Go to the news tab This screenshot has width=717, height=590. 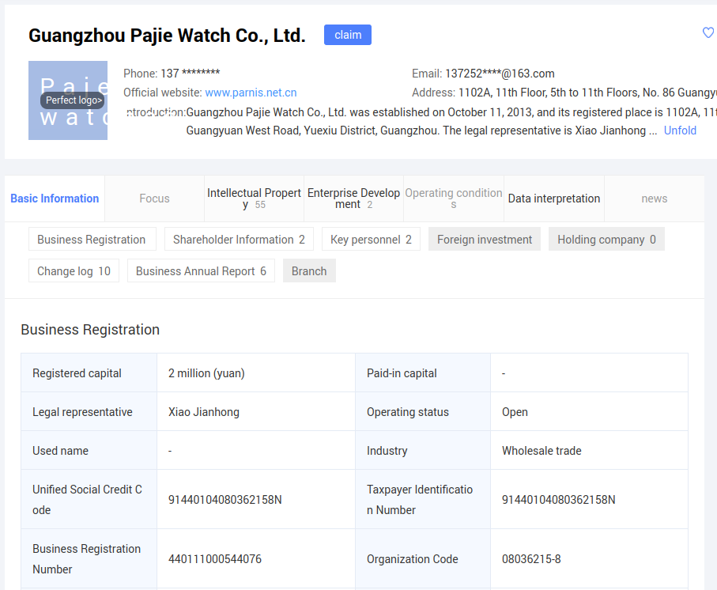pos(655,199)
